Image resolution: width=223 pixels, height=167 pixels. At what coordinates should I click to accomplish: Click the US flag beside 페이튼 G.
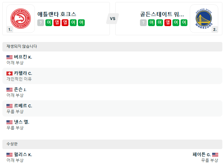(215, 155)
